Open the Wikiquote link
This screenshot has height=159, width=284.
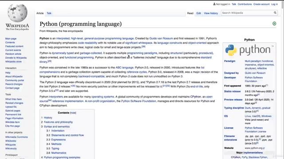(x=10, y=144)
